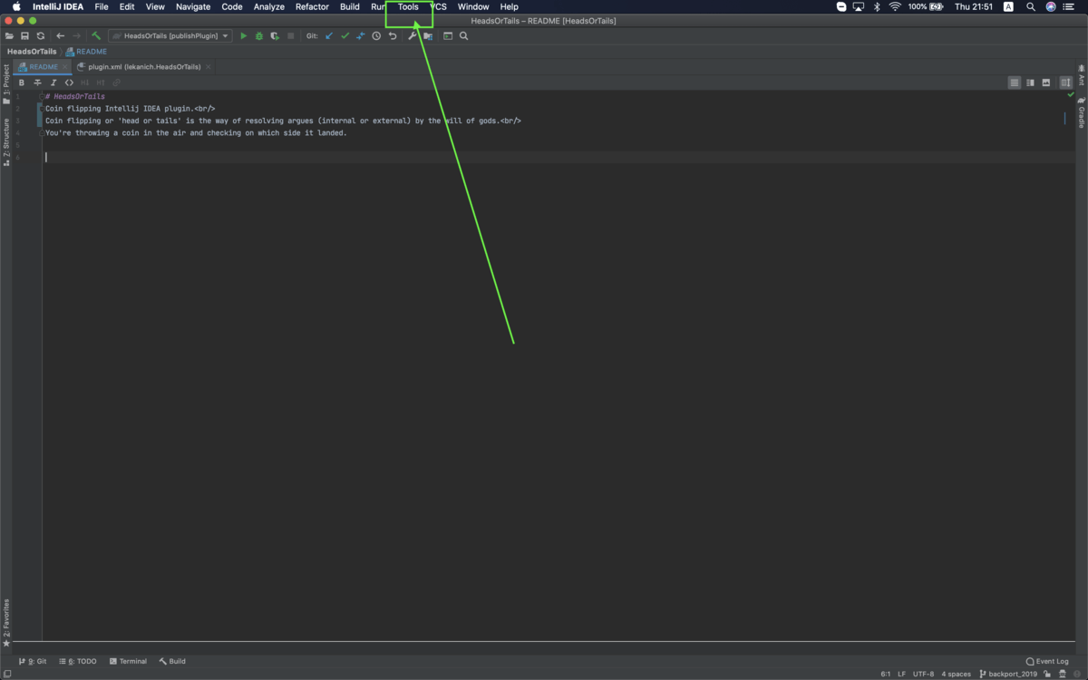This screenshot has width=1088, height=680.
Task: Open the line separator LF selector
Action: [902, 674]
